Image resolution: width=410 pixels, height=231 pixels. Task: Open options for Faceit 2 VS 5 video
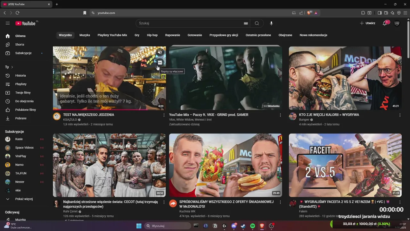point(400,202)
